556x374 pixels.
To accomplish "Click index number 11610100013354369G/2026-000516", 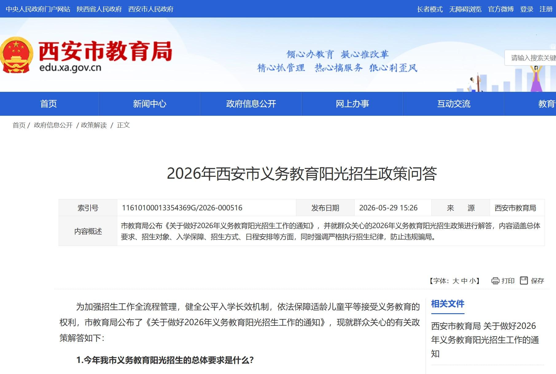I will (182, 208).
